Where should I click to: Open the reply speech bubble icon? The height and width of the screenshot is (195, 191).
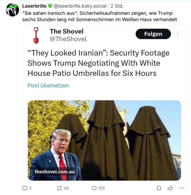[25, 188]
